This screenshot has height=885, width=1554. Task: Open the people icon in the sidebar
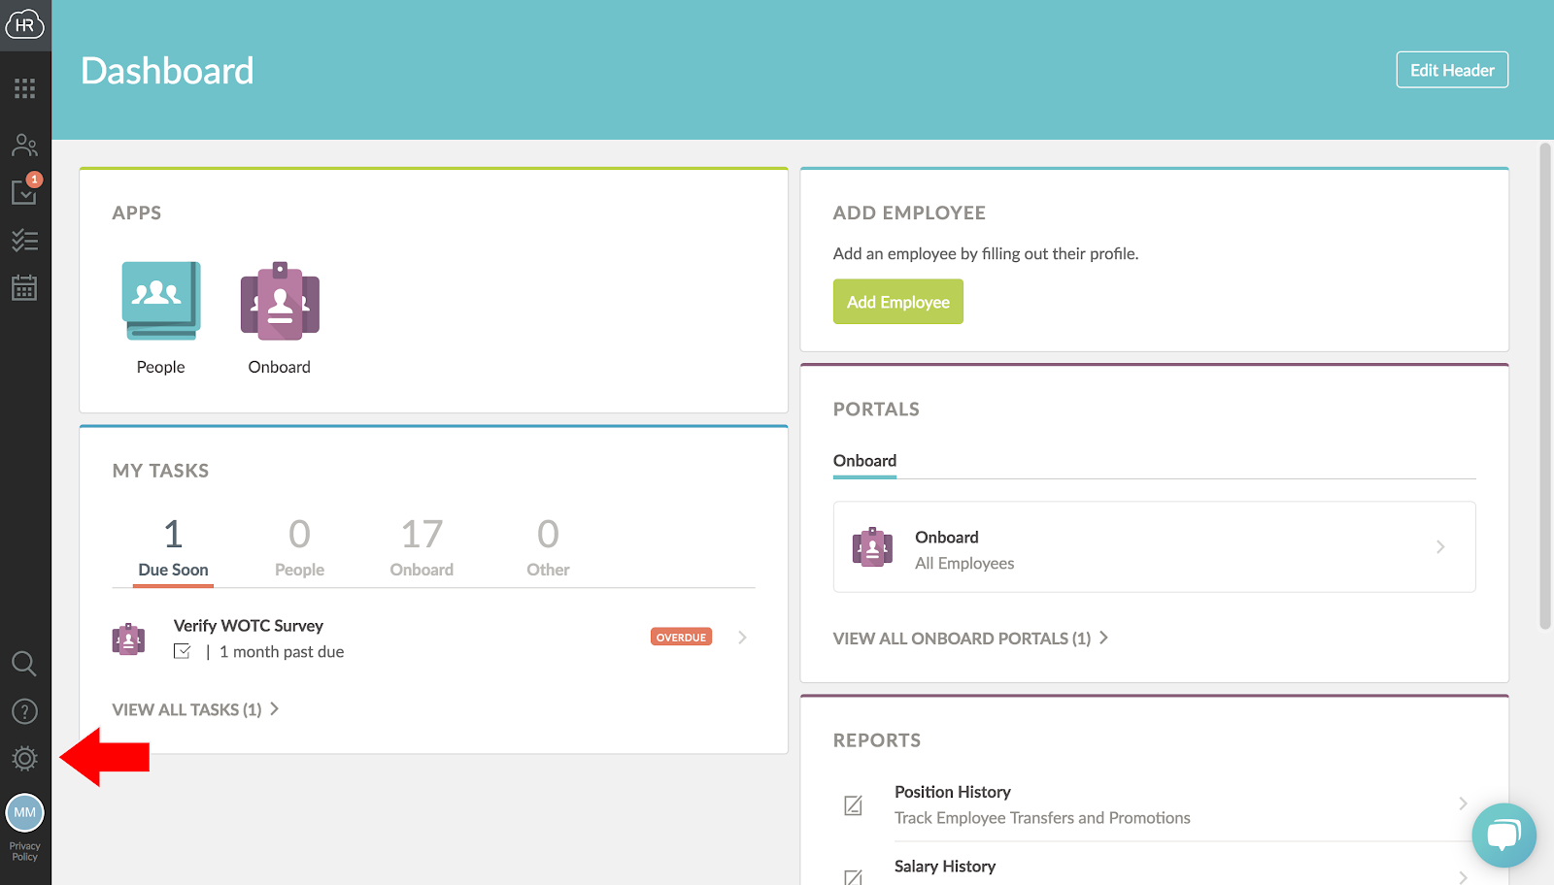click(25, 146)
